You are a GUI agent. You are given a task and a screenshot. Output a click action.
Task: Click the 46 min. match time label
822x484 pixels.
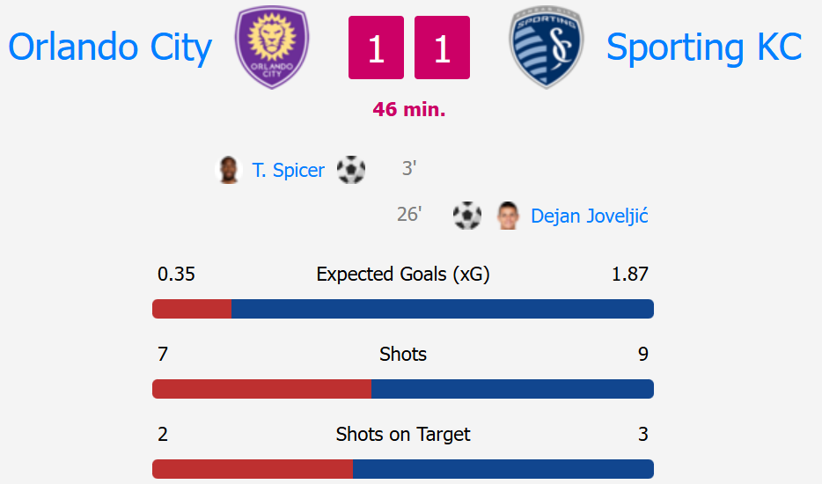tap(409, 109)
